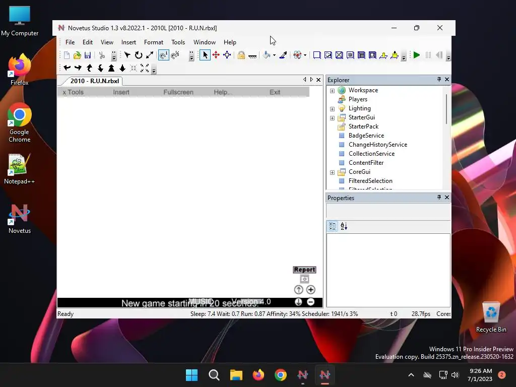Click the in-game Fullscreen button

178,92
